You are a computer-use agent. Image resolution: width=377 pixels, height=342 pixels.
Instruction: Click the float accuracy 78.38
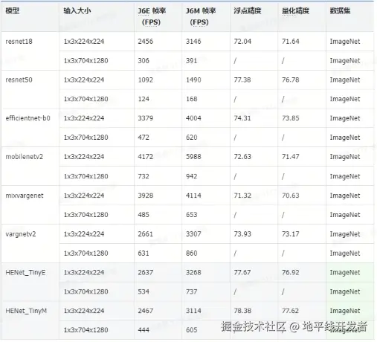[x=242, y=311]
